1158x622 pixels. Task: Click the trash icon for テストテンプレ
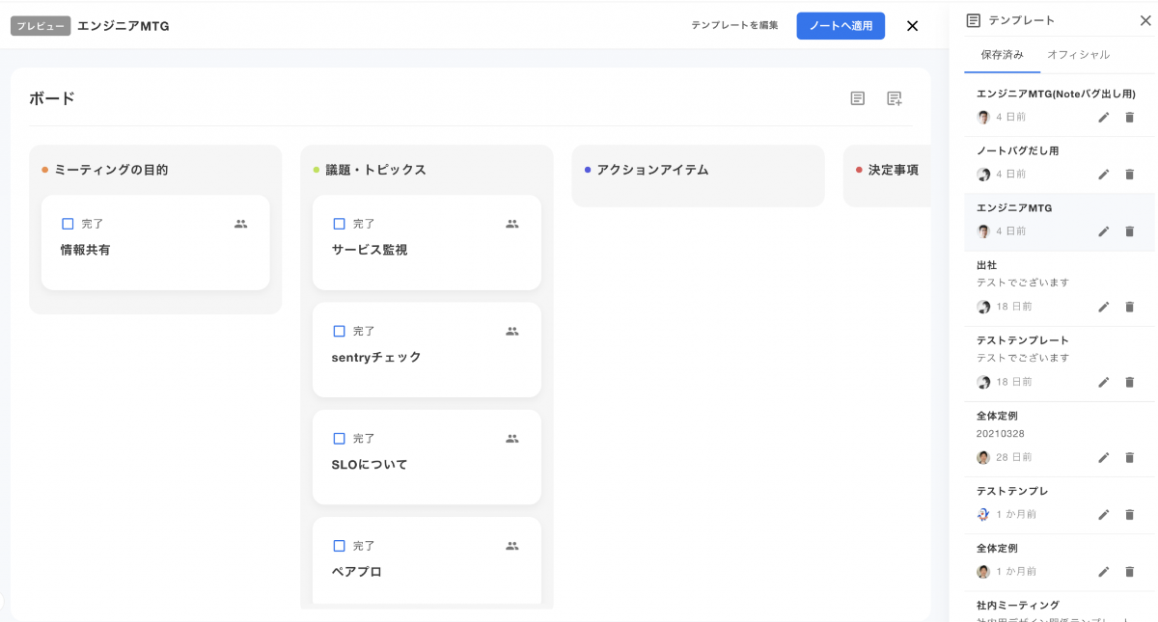click(1129, 515)
